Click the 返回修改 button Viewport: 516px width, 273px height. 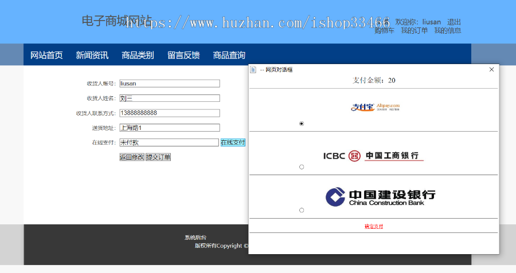coord(132,157)
